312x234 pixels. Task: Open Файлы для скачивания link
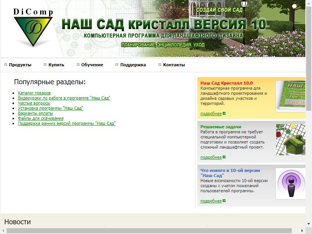[41, 118]
